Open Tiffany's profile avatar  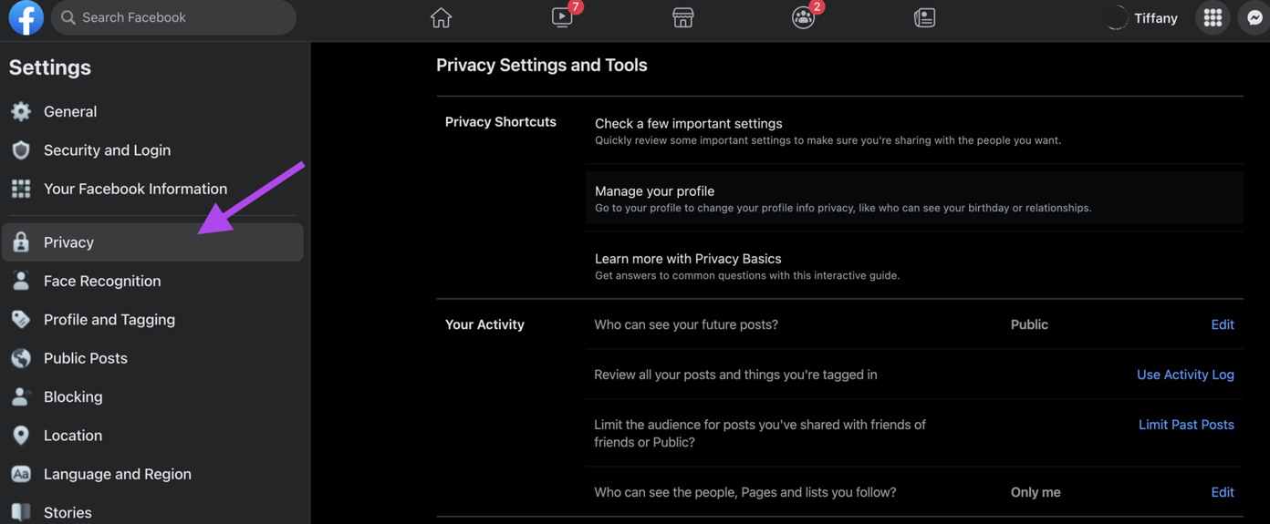click(x=1116, y=17)
